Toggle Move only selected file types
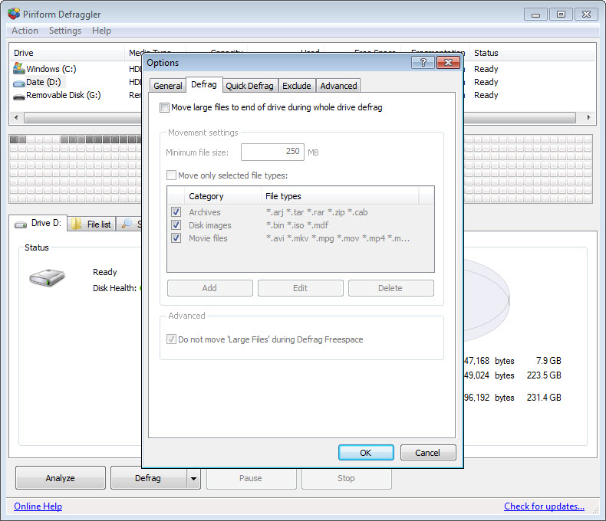This screenshot has width=606, height=521. (x=171, y=175)
